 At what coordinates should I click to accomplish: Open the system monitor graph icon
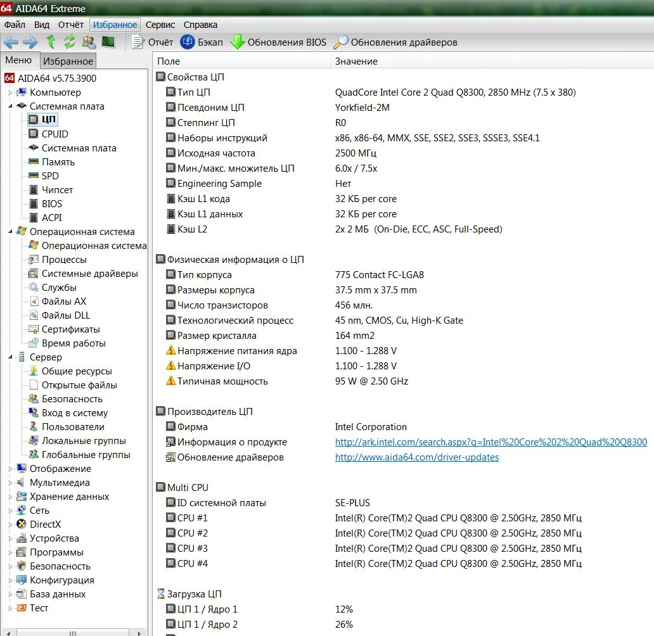pos(108,42)
